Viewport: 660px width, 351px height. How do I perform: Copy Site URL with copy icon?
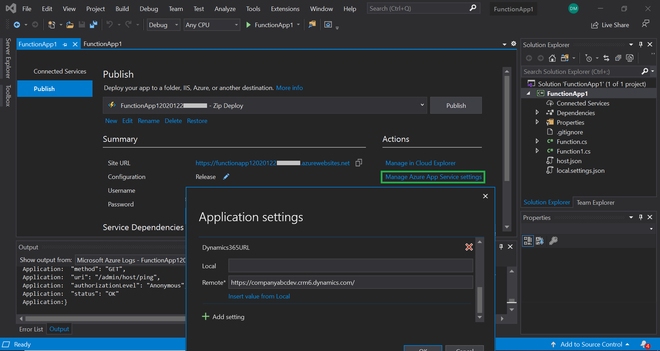click(x=359, y=163)
